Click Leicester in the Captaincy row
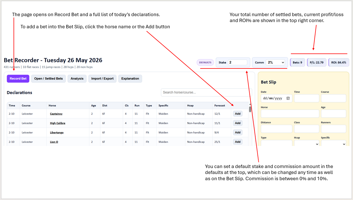Screen dimensions: 353x200 click(x=27, y=114)
